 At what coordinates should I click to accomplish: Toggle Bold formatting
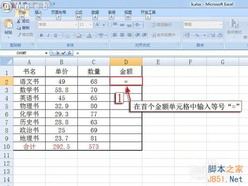[41, 35]
